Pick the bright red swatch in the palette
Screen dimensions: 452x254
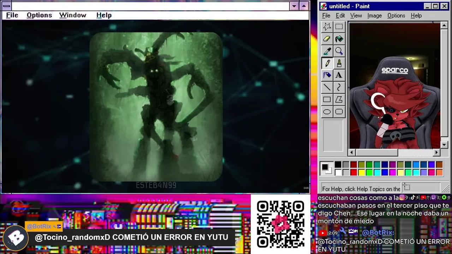(x=353, y=173)
